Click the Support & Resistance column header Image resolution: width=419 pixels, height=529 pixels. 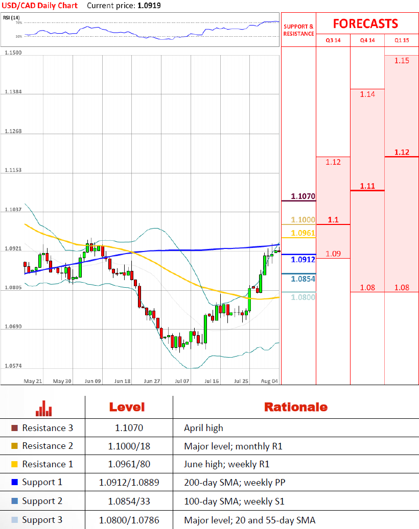coord(298,30)
